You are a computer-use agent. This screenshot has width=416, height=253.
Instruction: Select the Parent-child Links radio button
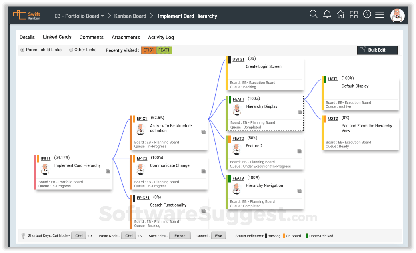tap(22, 50)
